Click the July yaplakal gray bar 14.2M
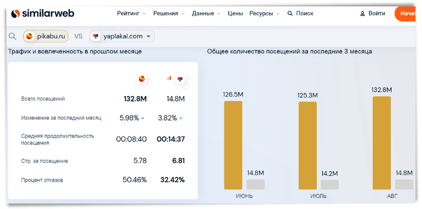The width and height of the screenshot is (422, 209). (330, 185)
